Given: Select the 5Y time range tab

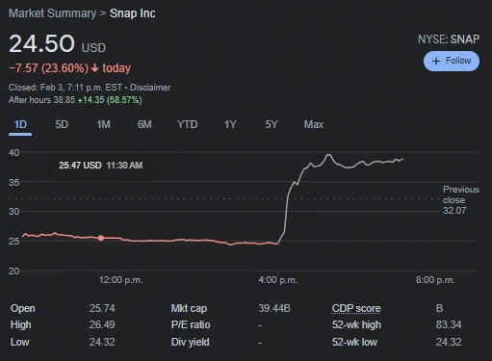Looking at the screenshot, I should tap(272, 124).
